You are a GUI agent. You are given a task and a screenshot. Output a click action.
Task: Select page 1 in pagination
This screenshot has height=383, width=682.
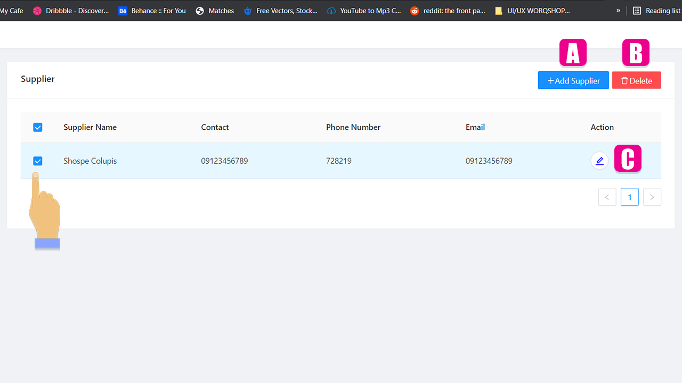[629, 197]
